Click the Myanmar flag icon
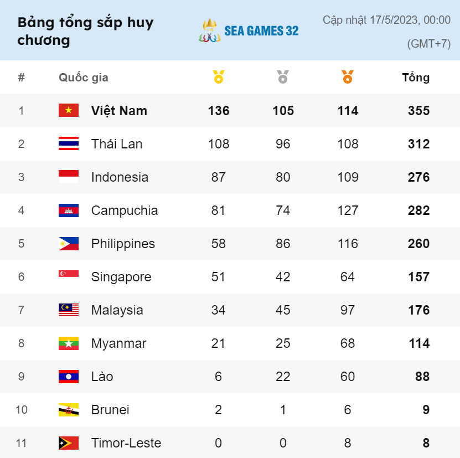The image size is (460, 458). tap(69, 343)
